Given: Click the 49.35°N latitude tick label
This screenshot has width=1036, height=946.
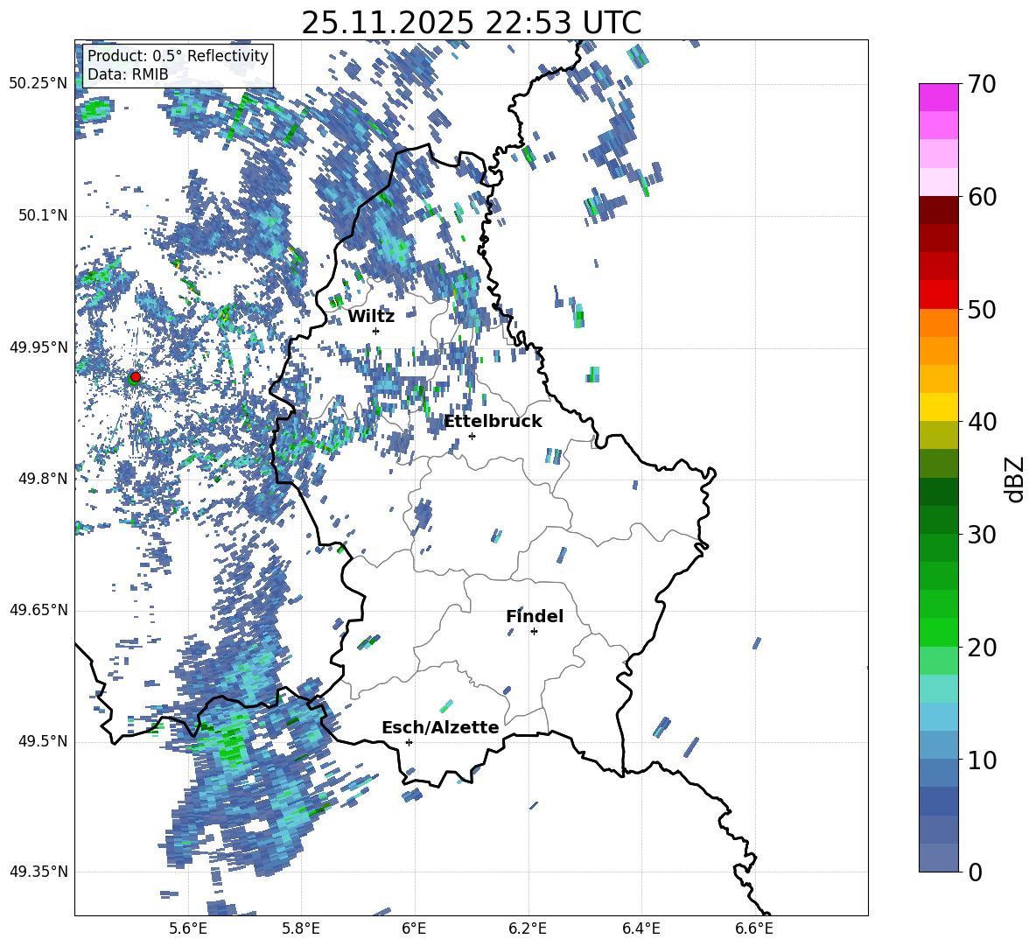Looking at the screenshot, I should point(39,872).
